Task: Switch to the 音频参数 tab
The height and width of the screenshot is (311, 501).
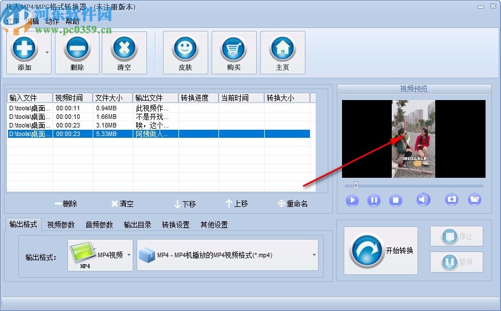Action: pyautogui.click(x=99, y=225)
